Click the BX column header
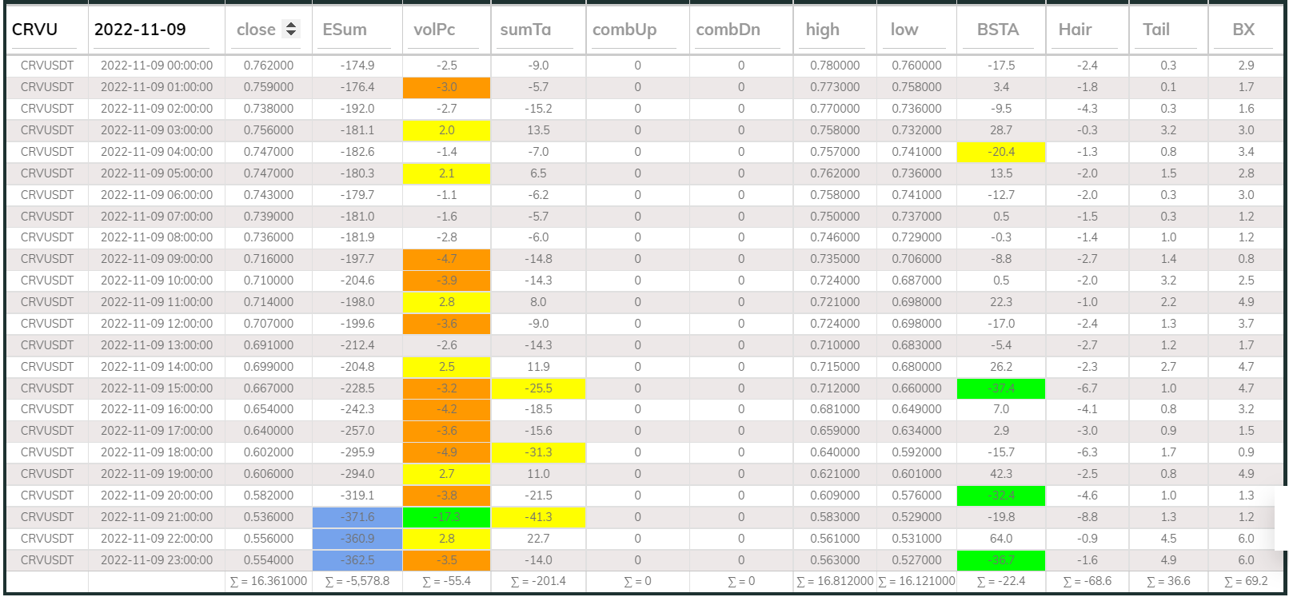1289x597 pixels. pos(1243,30)
